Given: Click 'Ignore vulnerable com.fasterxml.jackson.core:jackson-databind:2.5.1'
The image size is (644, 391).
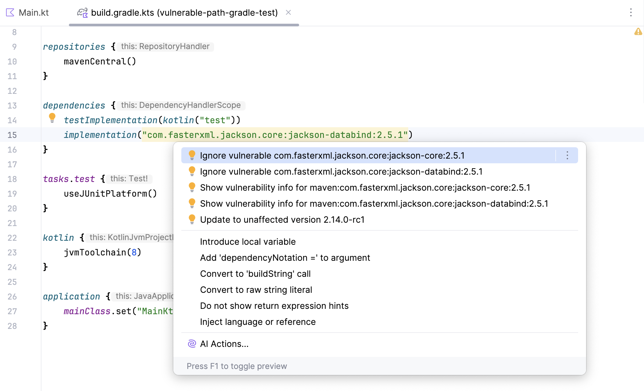Looking at the screenshot, I should tap(341, 171).
